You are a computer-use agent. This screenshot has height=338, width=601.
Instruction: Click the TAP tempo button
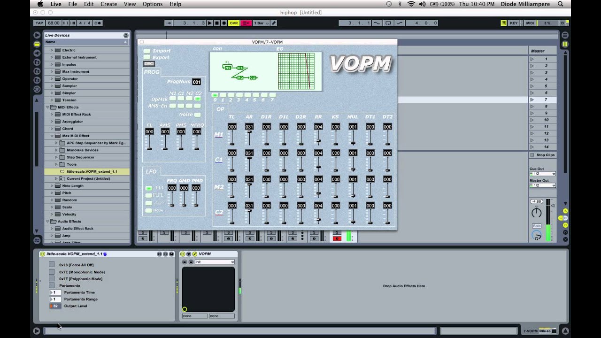[x=39, y=23]
